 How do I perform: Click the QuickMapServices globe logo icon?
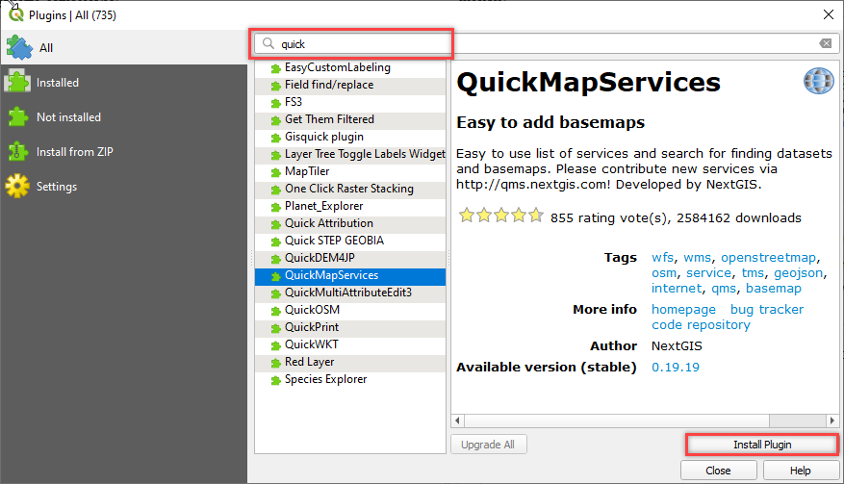click(818, 82)
